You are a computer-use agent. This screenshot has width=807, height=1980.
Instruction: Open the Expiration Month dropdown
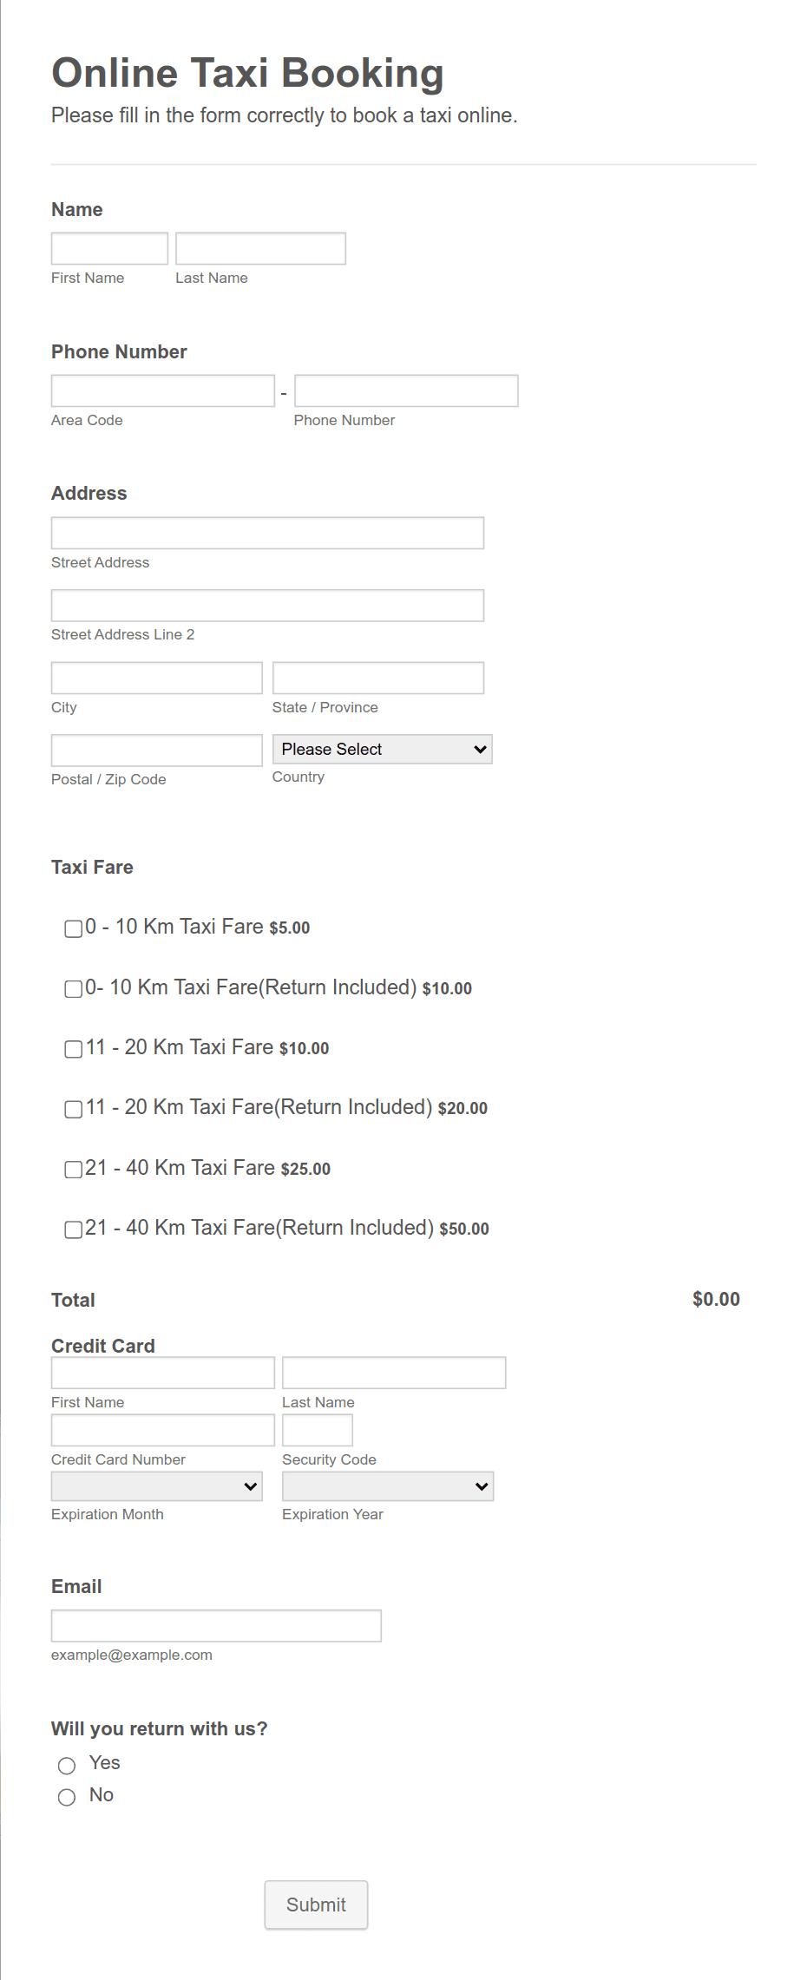click(x=156, y=1485)
